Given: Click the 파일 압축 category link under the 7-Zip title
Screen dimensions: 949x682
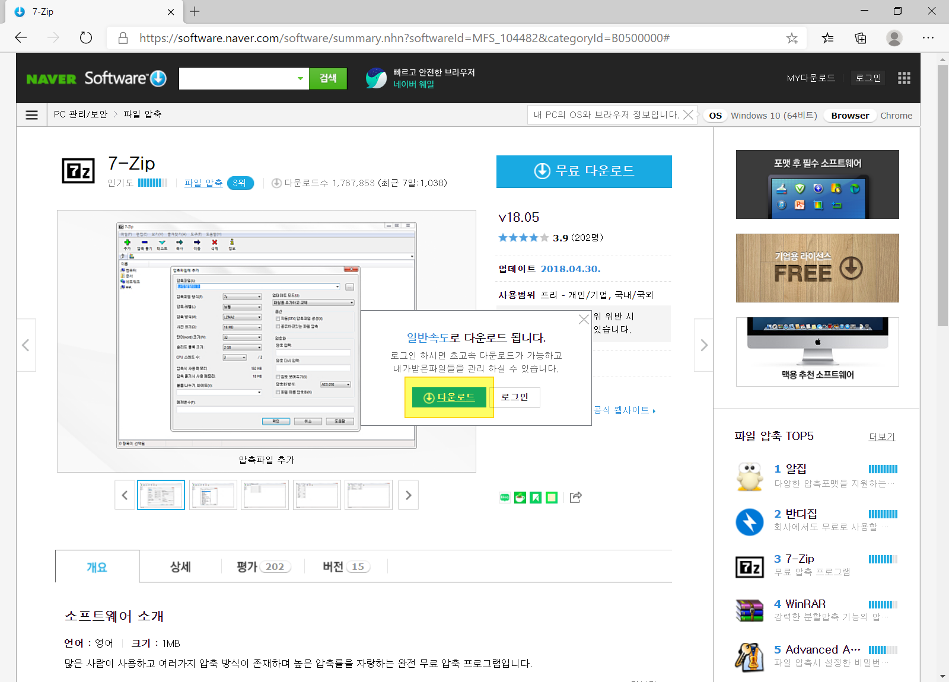Looking at the screenshot, I should click(x=203, y=183).
